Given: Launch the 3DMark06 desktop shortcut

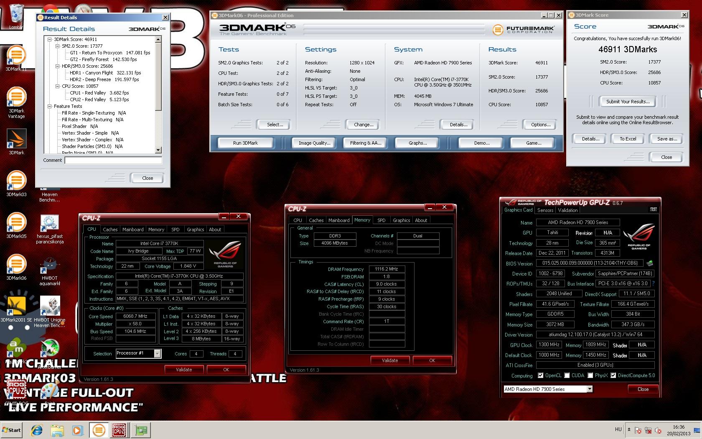Looking at the screenshot, I should (16, 267).
